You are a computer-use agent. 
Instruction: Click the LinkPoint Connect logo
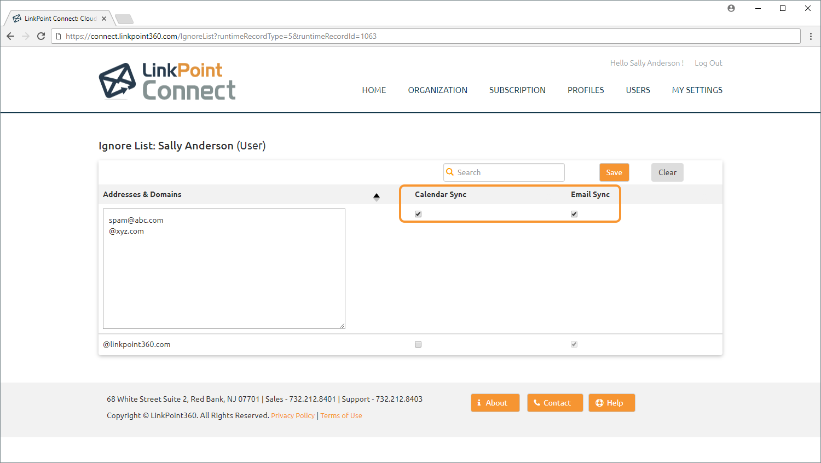click(x=167, y=81)
